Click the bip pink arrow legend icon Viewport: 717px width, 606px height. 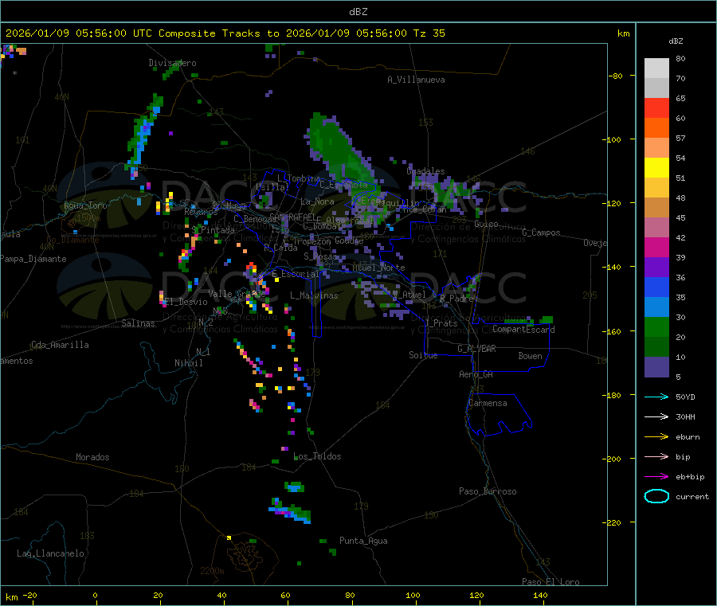pos(656,456)
